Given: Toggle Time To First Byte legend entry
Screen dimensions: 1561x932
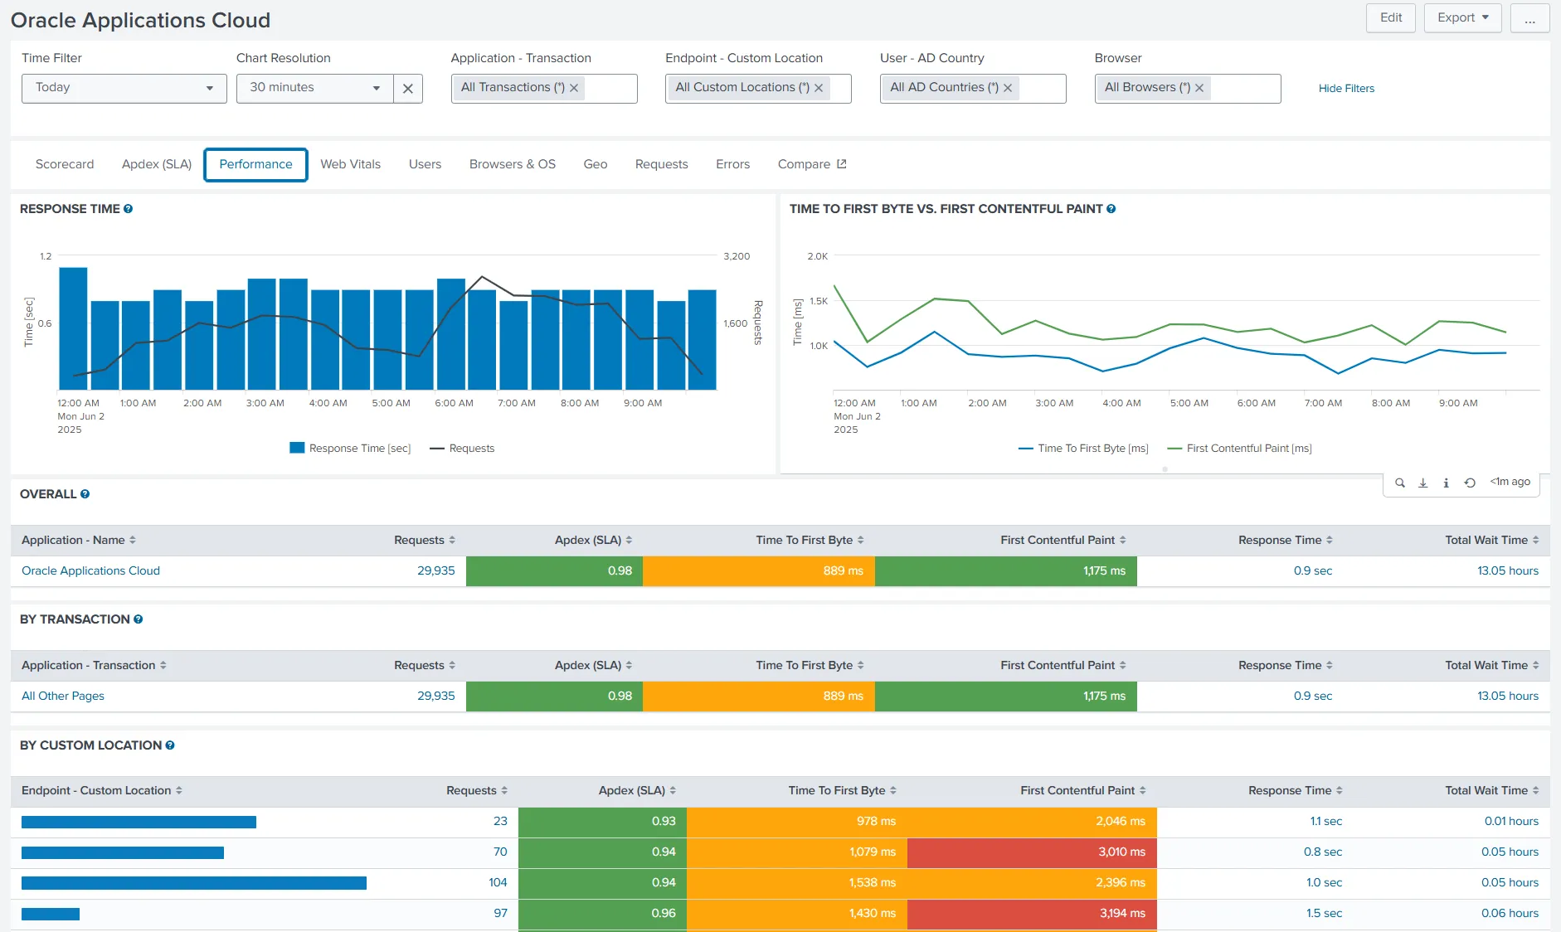Looking at the screenshot, I should (x=1083, y=449).
